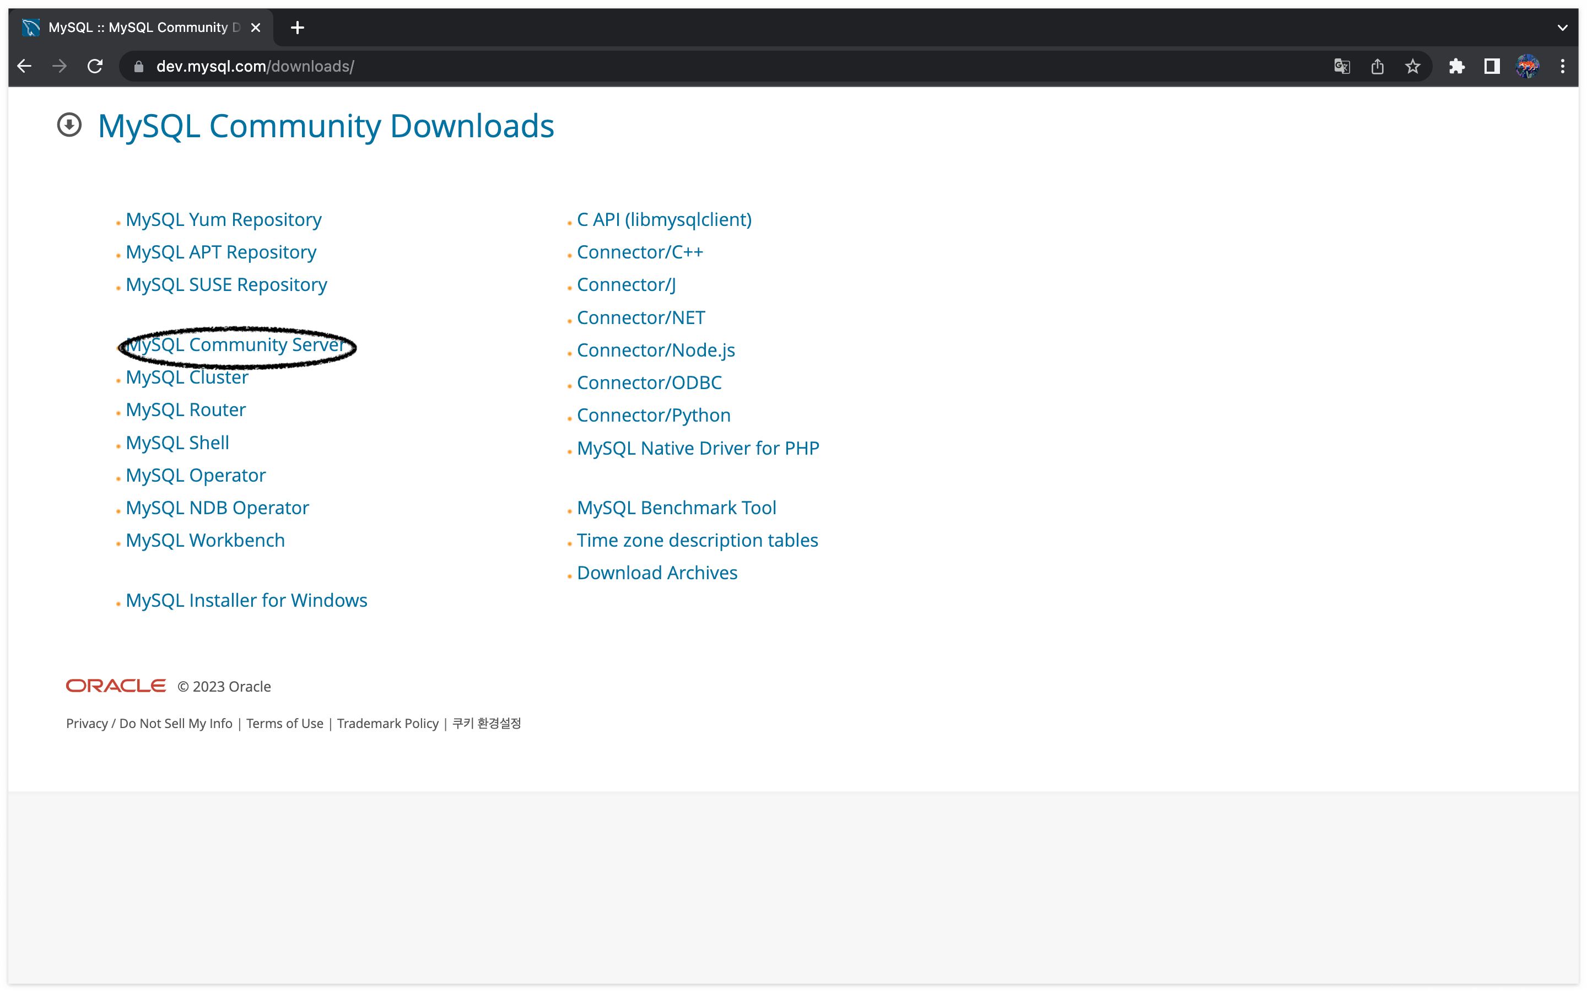Open the MySQL Community Server link

coord(235,344)
